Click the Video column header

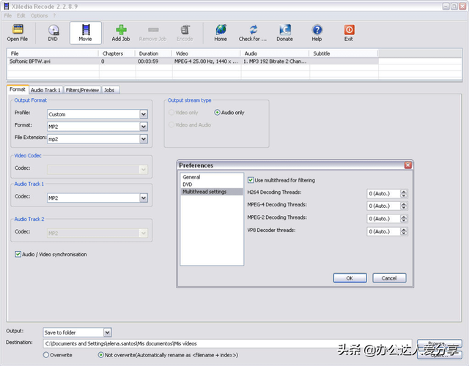point(207,53)
